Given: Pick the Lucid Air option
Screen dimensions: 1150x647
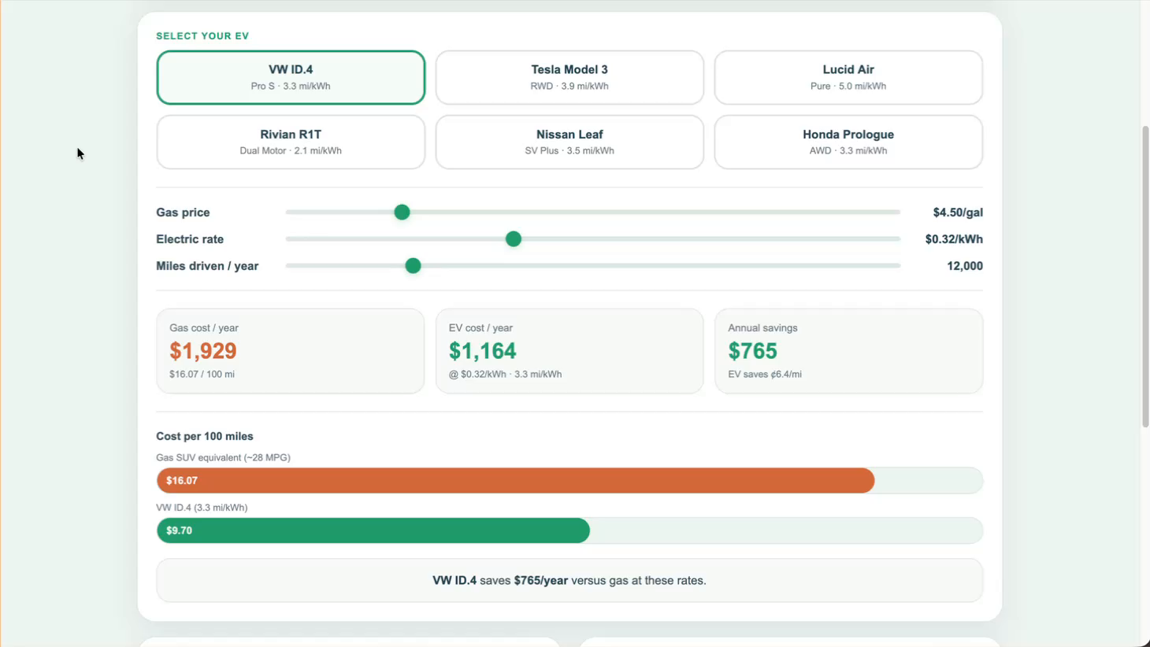Looking at the screenshot, I should tap(848, 77).
